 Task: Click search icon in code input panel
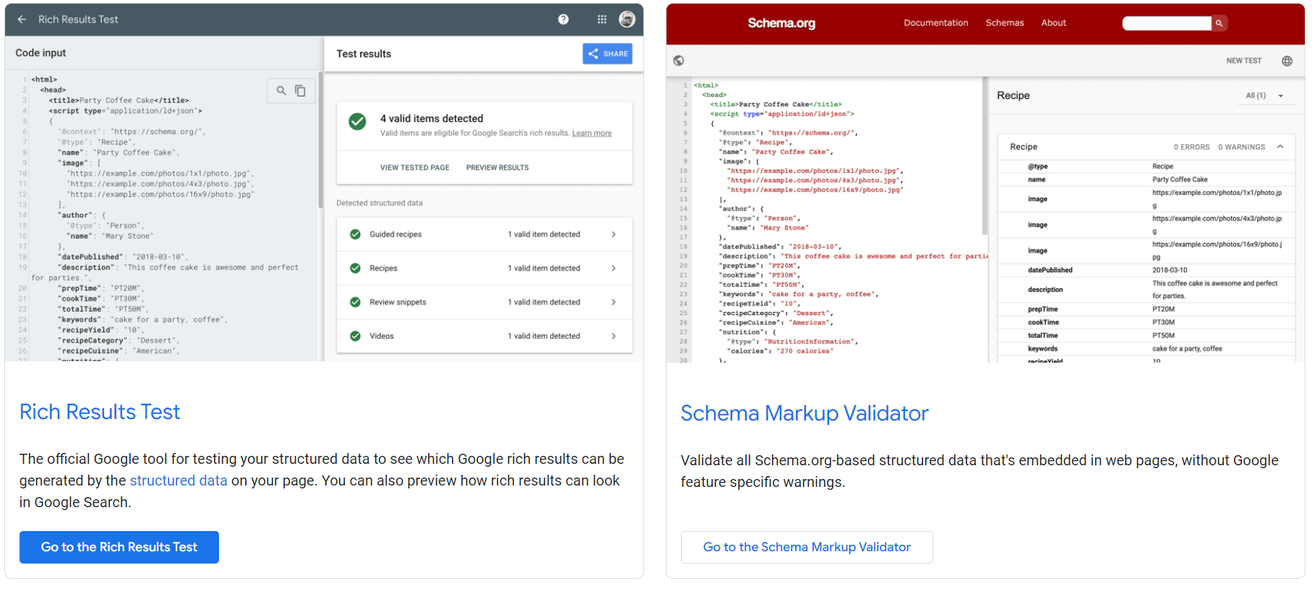(281, 90)
